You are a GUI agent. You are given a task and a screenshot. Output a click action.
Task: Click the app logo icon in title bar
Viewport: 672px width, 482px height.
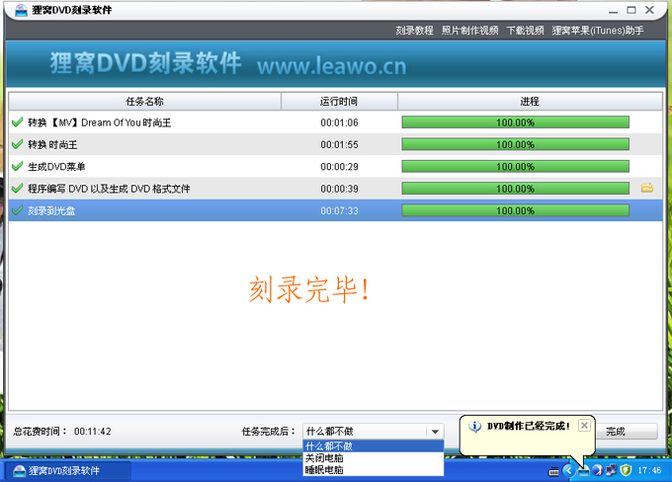coord(21,10)
